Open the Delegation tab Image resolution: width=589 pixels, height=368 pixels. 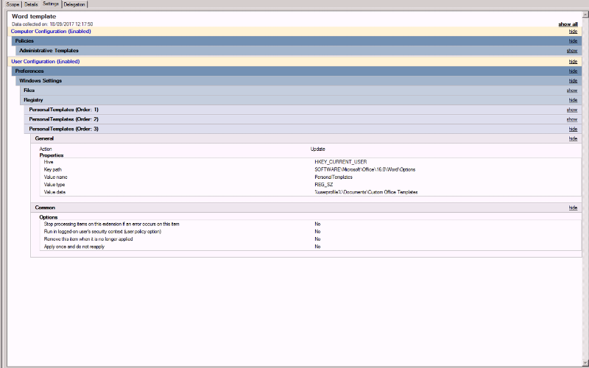click(x=74, y=4)
